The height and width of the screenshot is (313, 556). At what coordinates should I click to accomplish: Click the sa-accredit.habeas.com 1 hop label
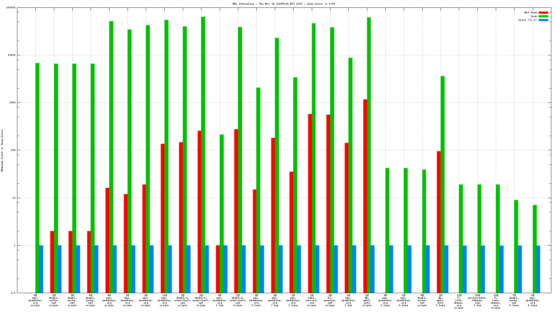[x=477, y=300]
